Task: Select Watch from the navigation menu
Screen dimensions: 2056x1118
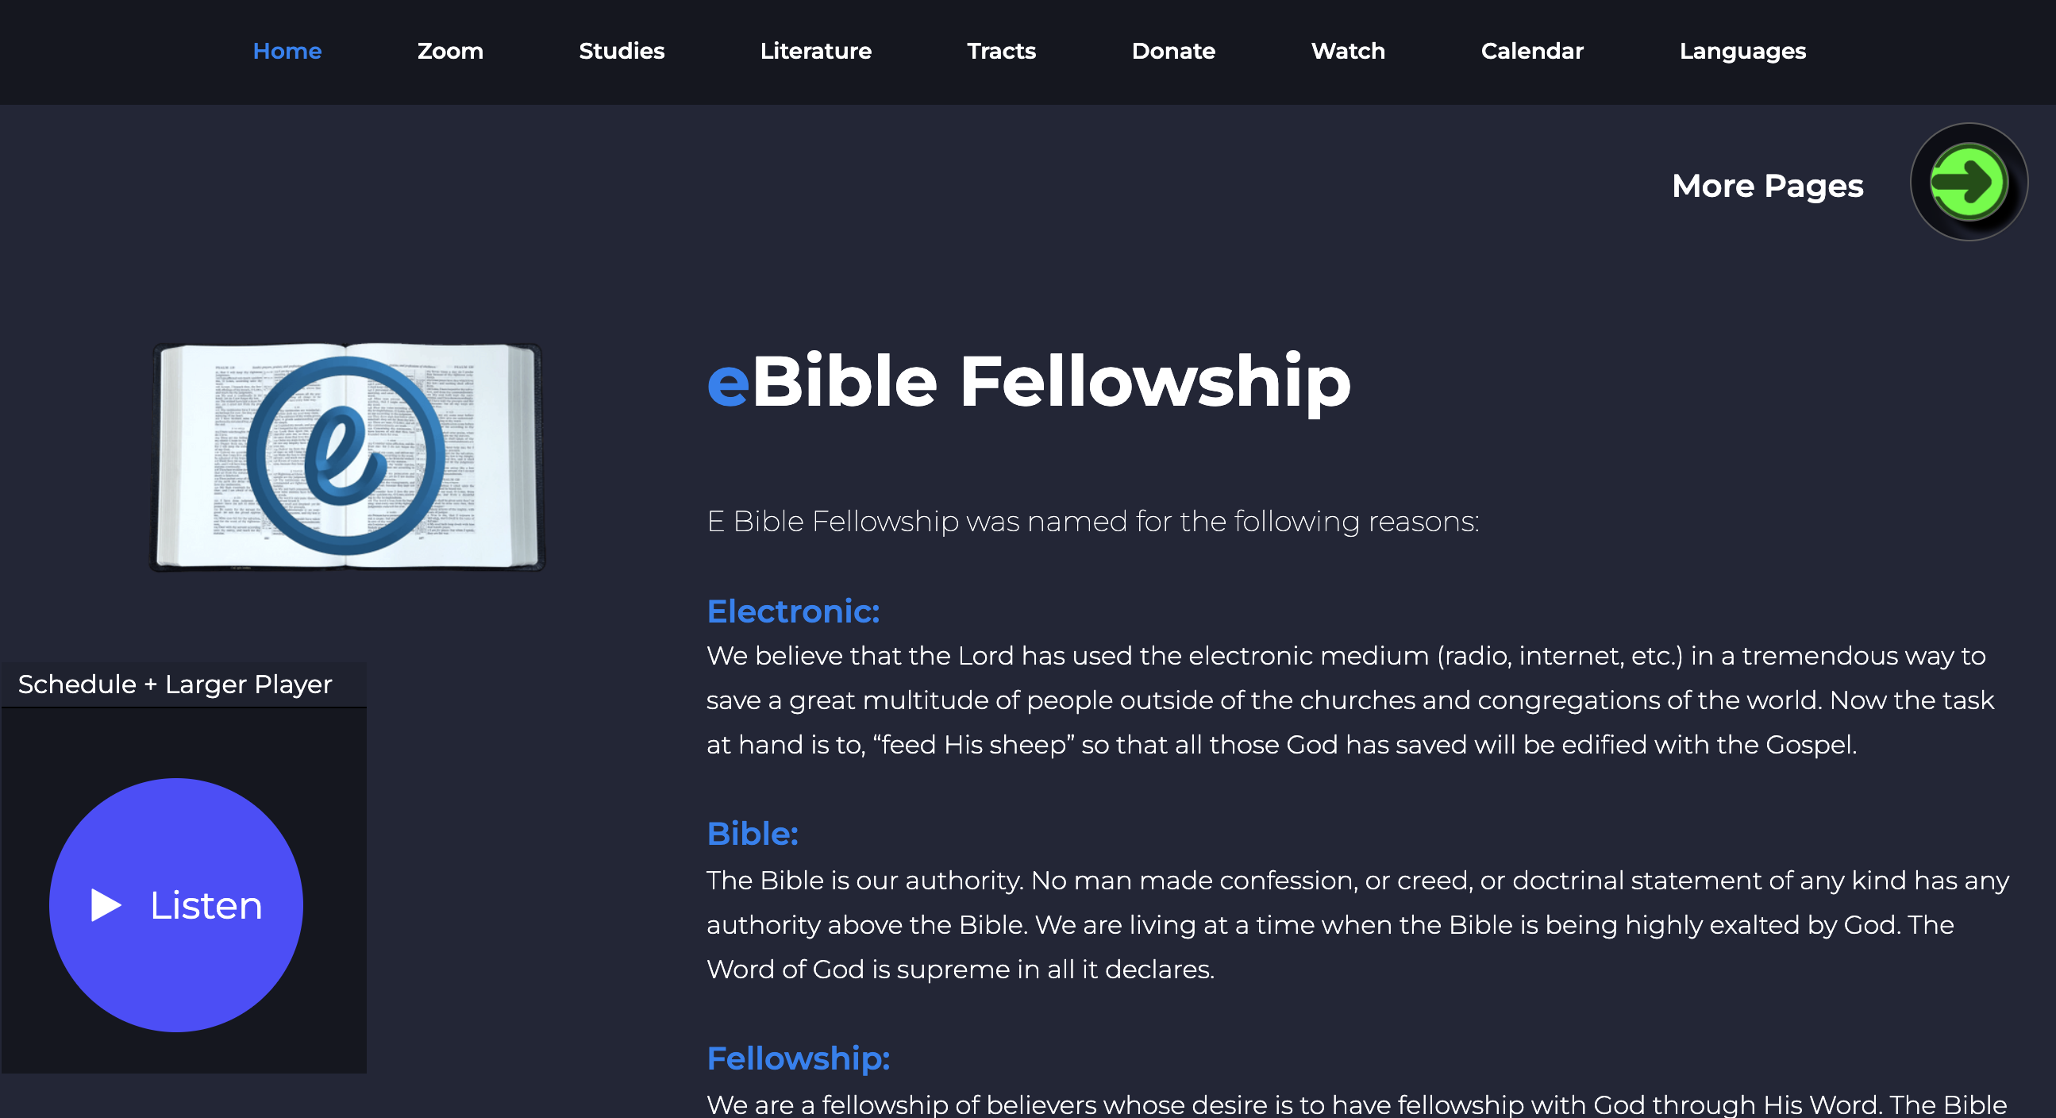Action: (x=1347, y=50)
